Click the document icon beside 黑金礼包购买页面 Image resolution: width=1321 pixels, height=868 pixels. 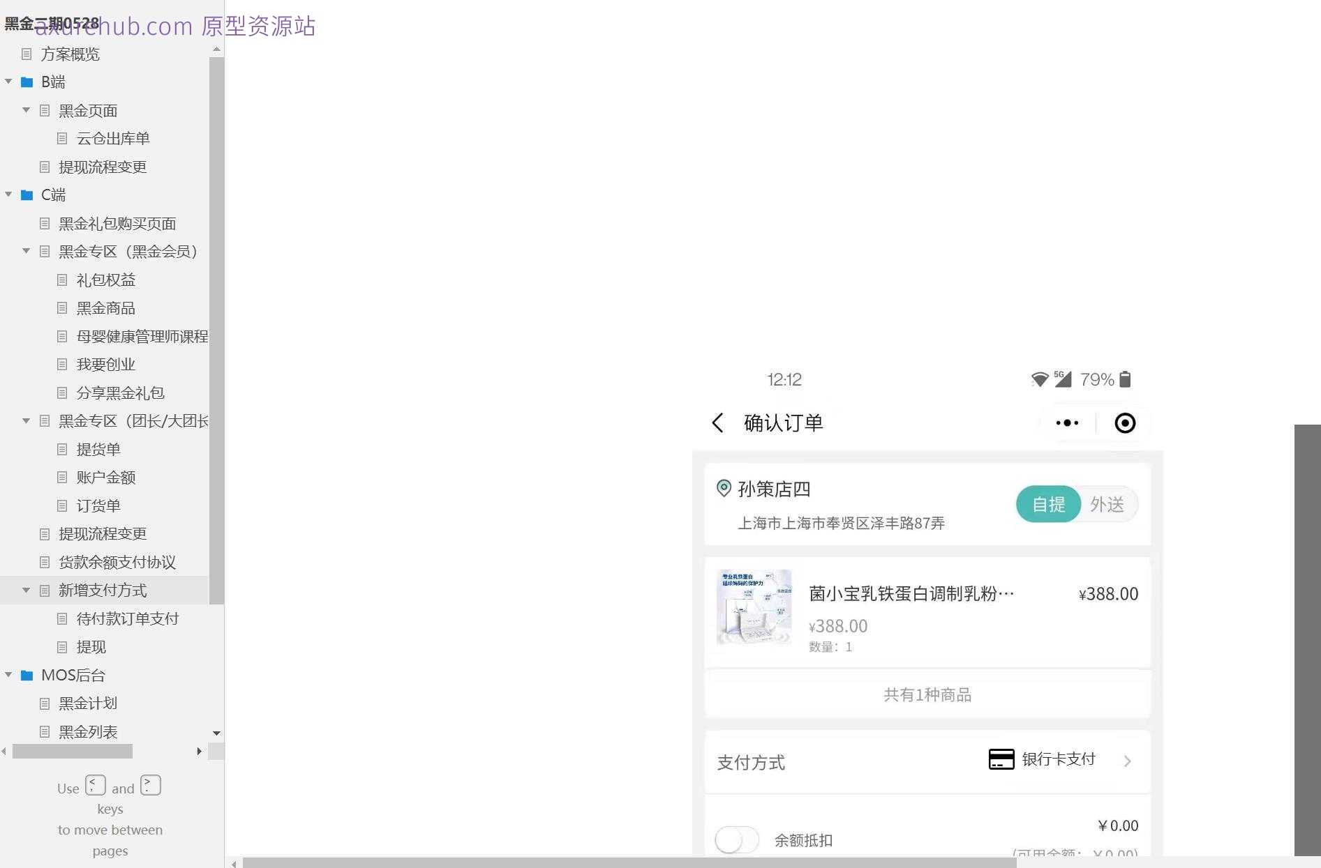44,223
